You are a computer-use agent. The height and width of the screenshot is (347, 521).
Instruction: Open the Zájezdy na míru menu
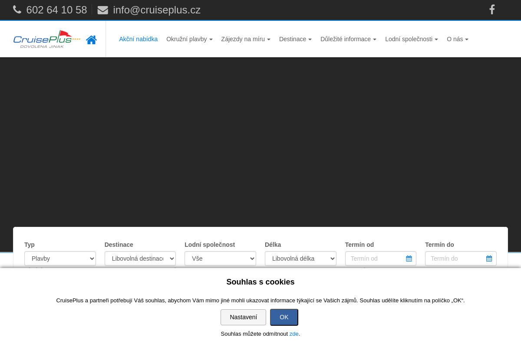pos(246,39)
